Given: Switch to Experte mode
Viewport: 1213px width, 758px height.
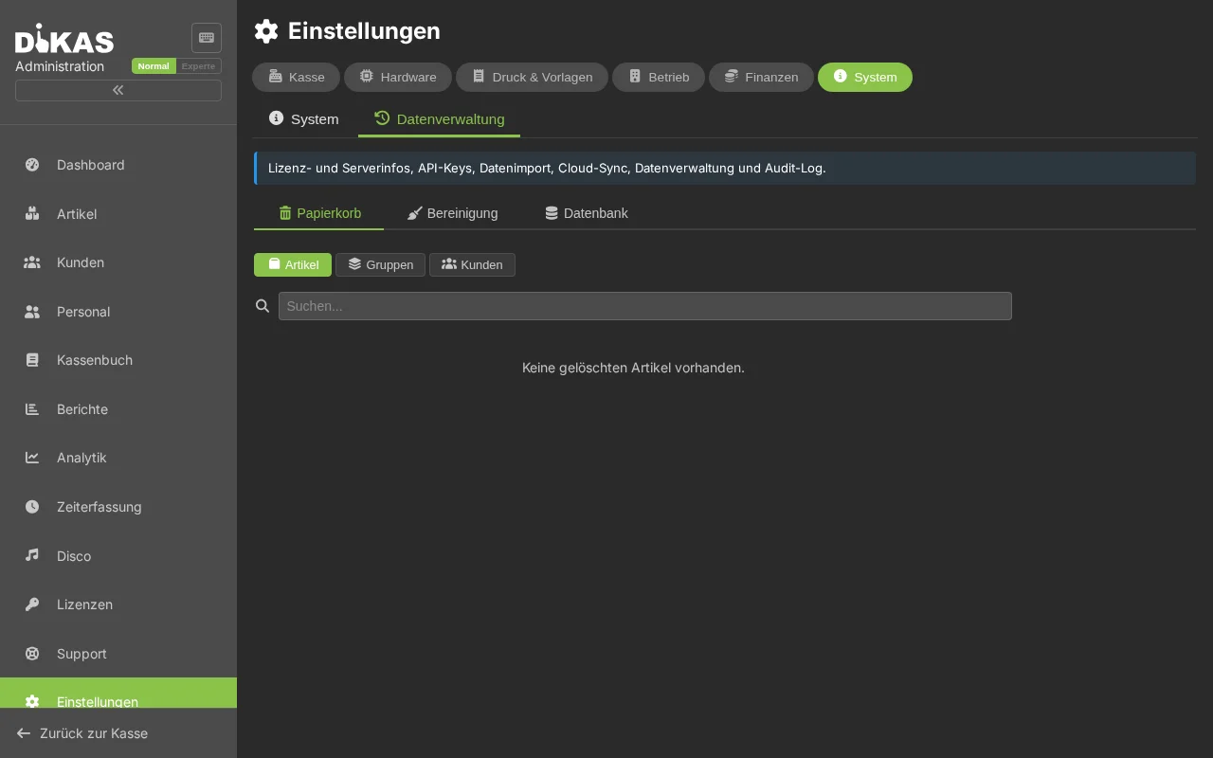Looking at the screenshot, I should [x=199, y=66].
